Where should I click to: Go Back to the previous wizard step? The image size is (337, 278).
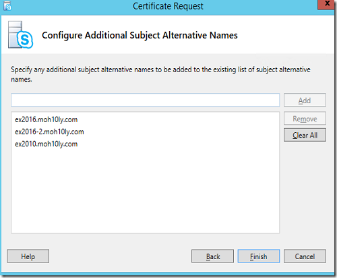coord(212,256)
